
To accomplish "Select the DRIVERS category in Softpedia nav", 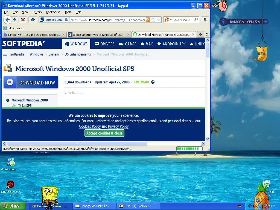I will [105, 44].
